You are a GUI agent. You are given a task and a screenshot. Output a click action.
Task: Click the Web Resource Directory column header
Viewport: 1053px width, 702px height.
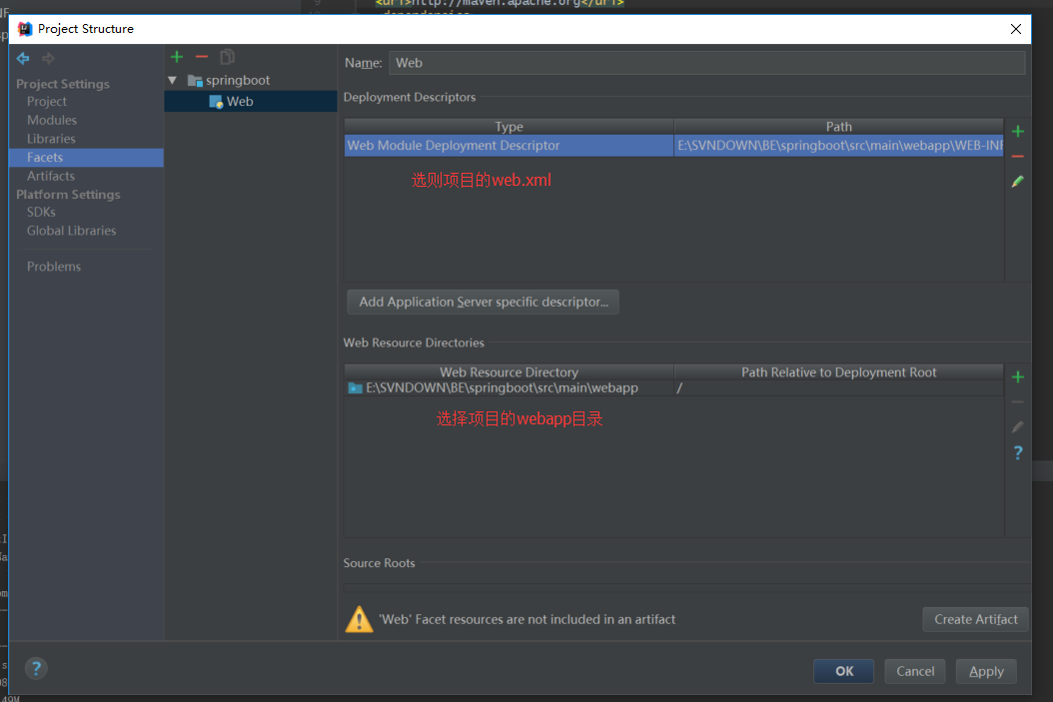click(x=509, y=372)
